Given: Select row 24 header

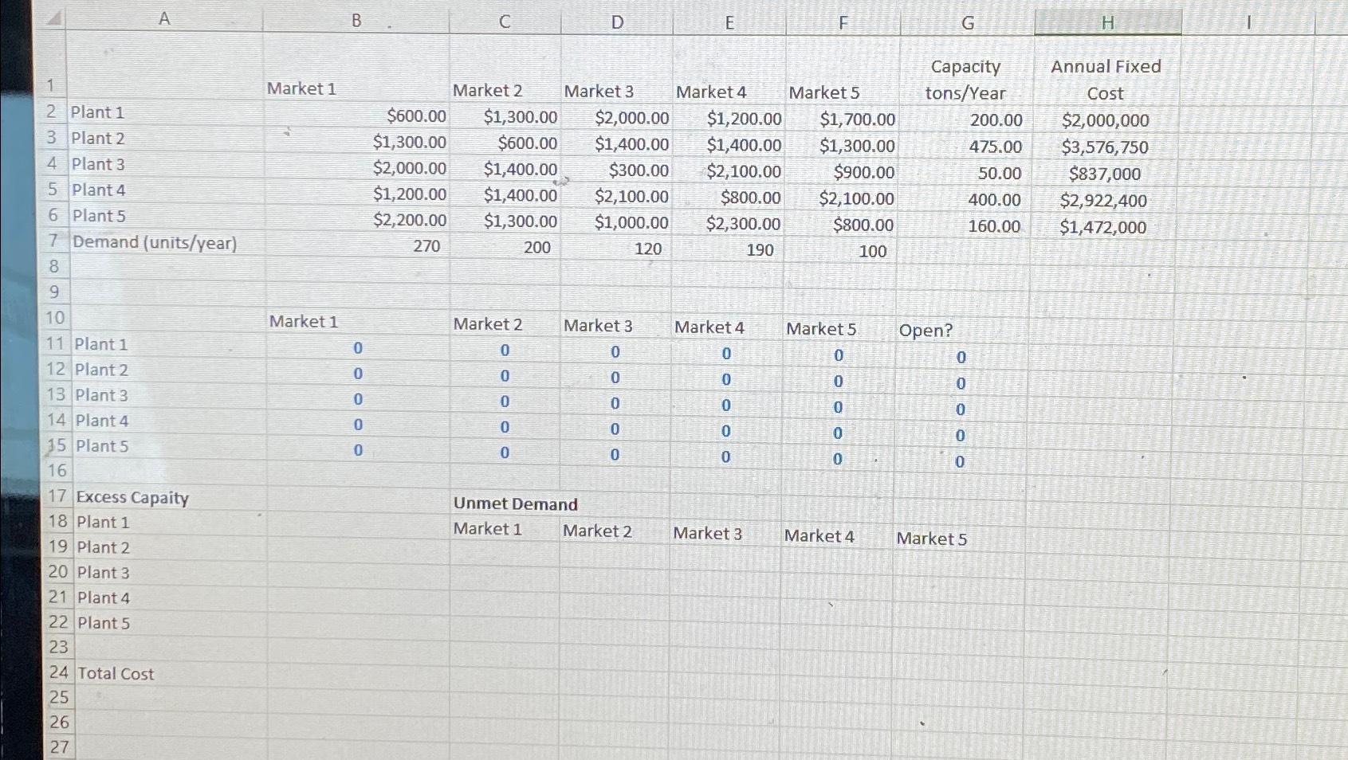Looking at the screenshot, I should point(58,672).
